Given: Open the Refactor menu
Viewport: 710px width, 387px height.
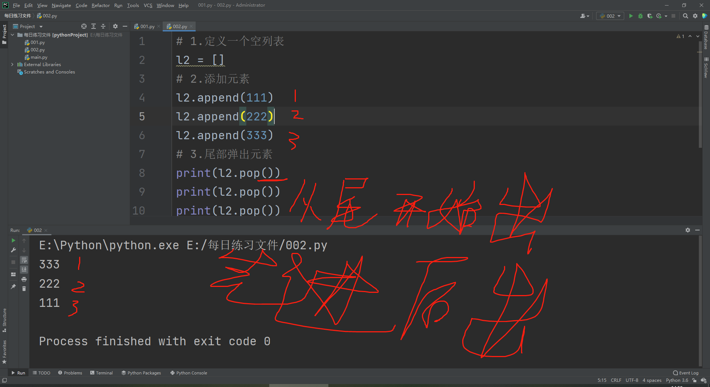Looking at the screenshot, I should [x=101, y=5].
